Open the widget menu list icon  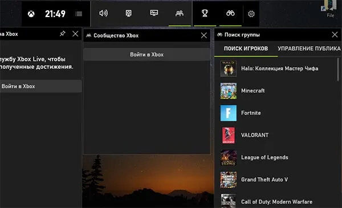[x=79, y=14]
